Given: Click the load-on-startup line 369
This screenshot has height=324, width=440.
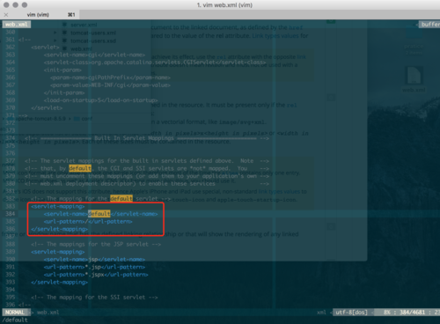Looking at the screenshot, I should point(100,100).
